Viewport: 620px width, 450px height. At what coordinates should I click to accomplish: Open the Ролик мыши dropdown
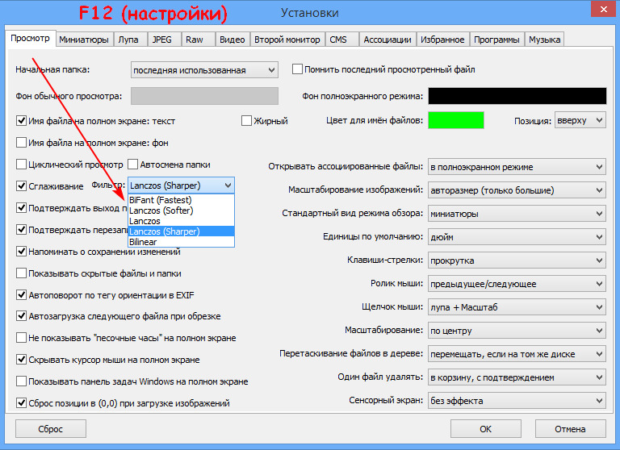tap(517, 284)
